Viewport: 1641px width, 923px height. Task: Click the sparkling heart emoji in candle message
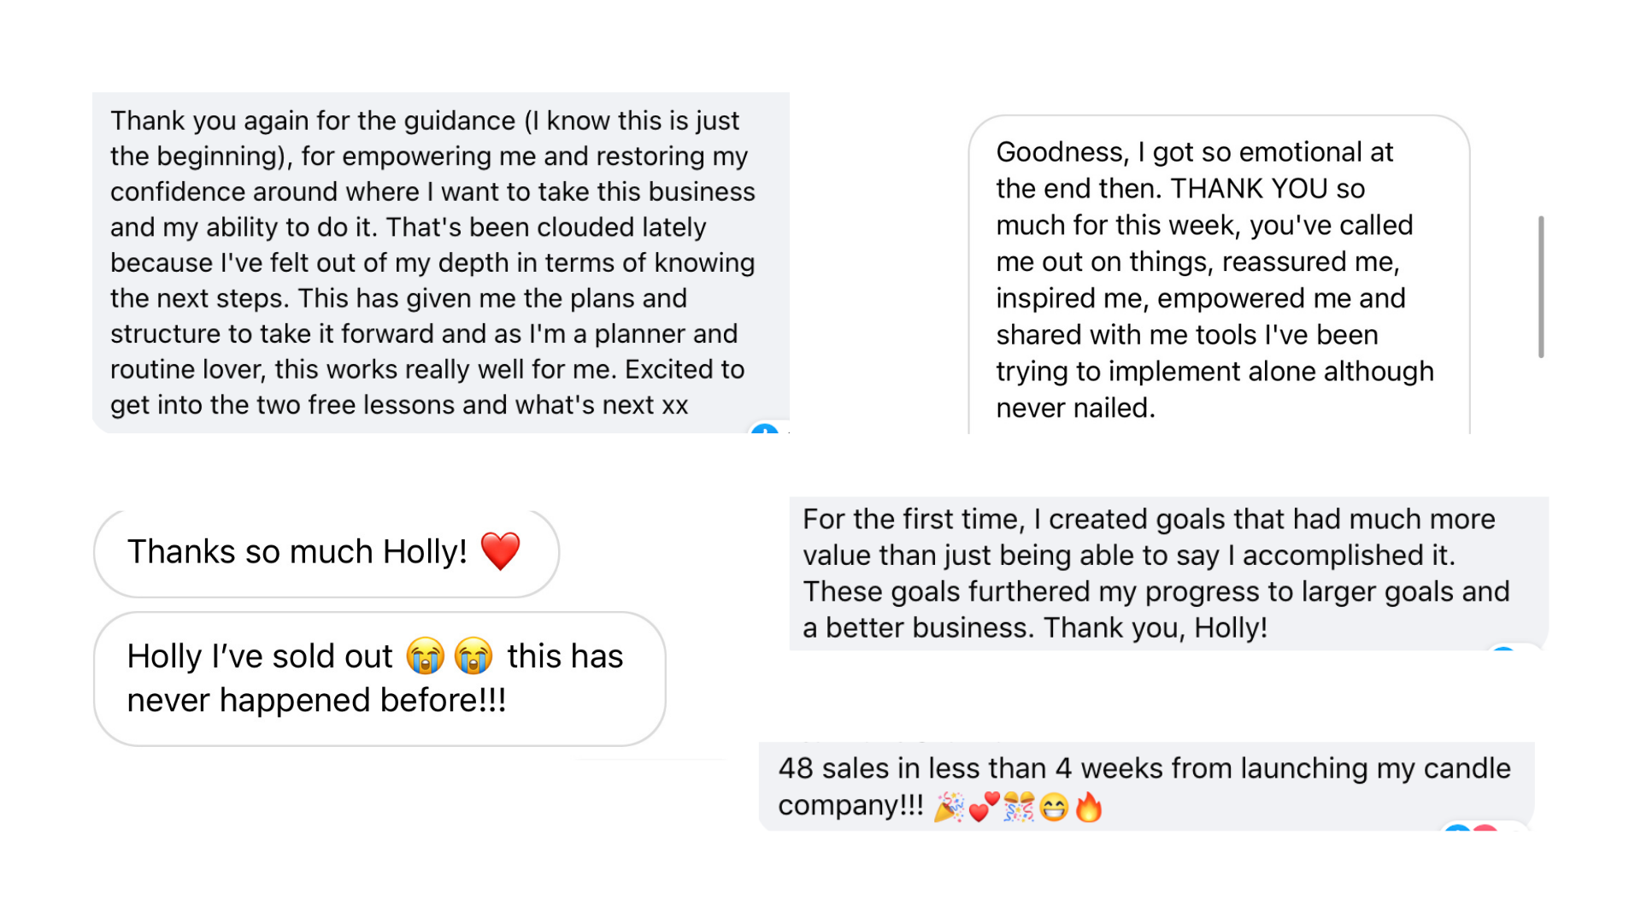pyautogui.click(x=984, y=806)
